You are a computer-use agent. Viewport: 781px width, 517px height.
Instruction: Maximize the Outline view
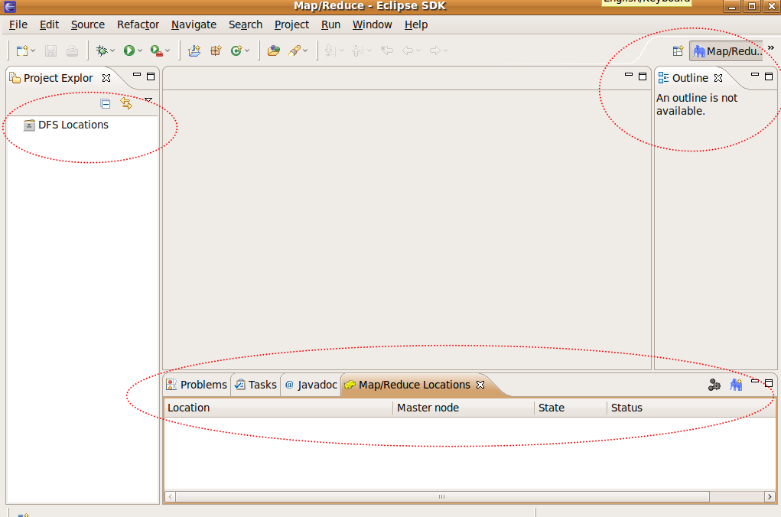coord(769,76)
